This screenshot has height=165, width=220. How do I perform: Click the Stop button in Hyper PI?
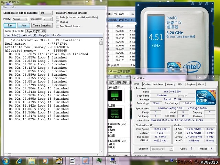[23, 25]
